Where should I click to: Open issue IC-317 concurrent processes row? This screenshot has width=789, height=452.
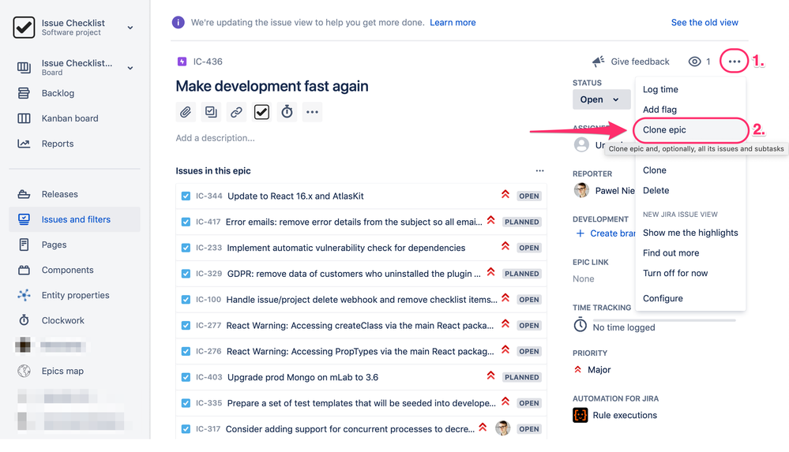[x=361, y=429]
